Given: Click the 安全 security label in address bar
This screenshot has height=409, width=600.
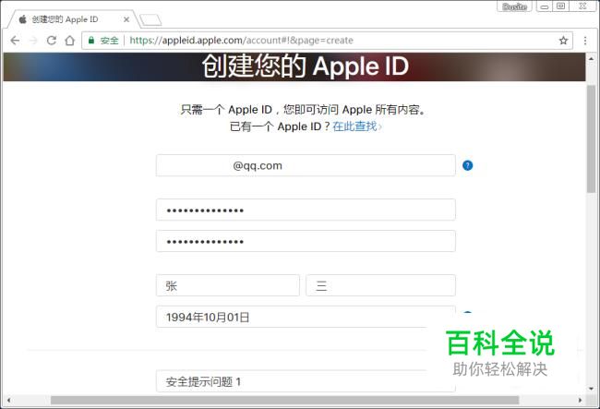Looking at the screenshot, I should coord(110,41).
